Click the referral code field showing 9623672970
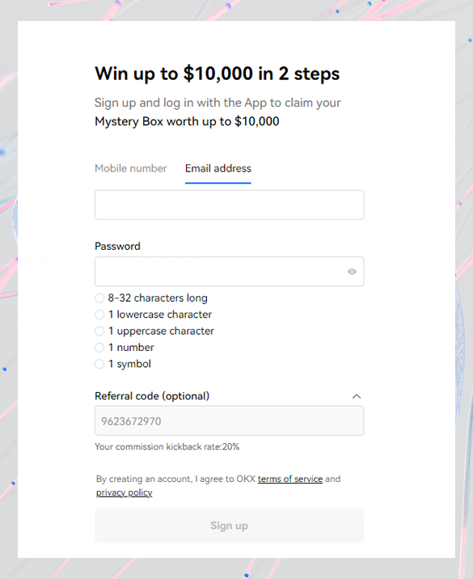The image size is (473, 579). point(230,421)
